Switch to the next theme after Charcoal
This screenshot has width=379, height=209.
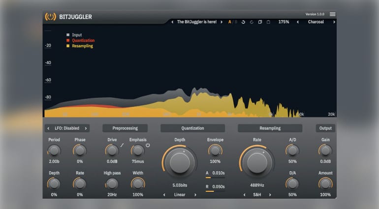[x=334, y=22]
